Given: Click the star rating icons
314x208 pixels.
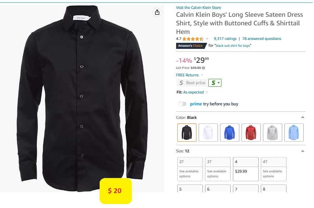Looking at the screenshot, I should [193, 39].
